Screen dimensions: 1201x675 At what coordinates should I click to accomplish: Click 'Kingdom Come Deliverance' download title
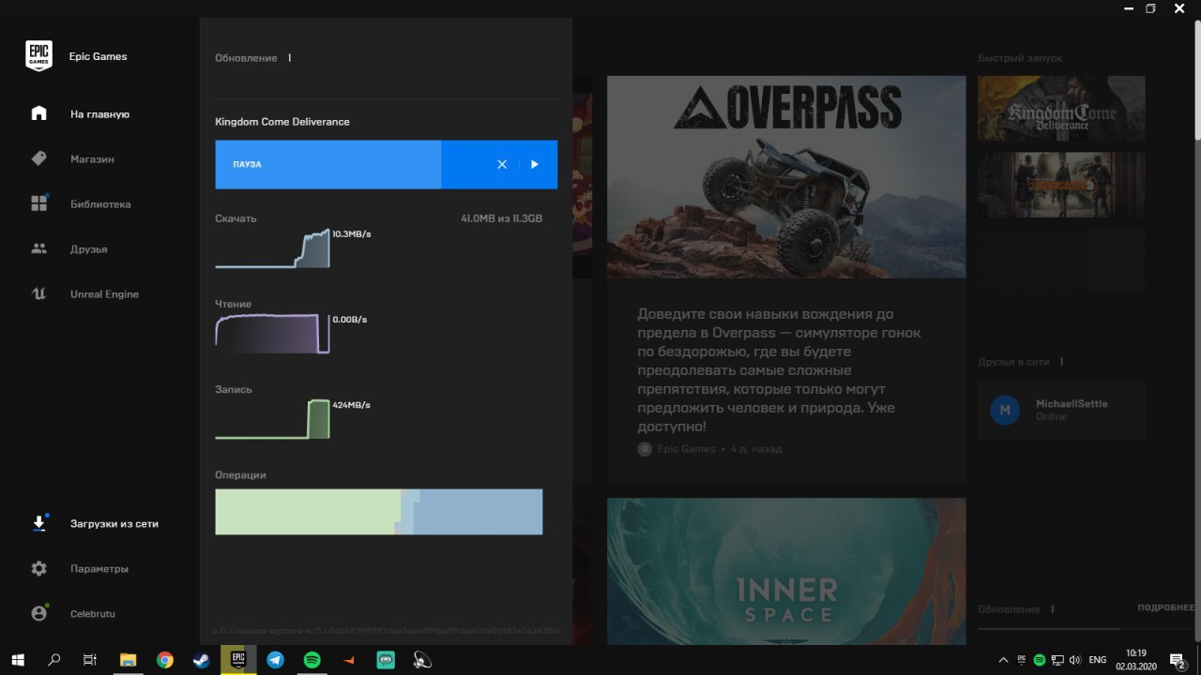point(282,122)
